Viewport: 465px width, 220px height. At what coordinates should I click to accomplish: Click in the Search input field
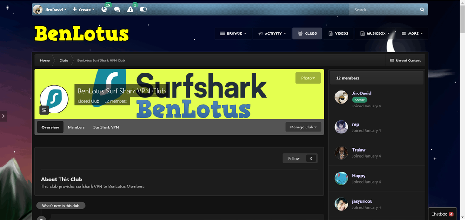coord(384,10)
